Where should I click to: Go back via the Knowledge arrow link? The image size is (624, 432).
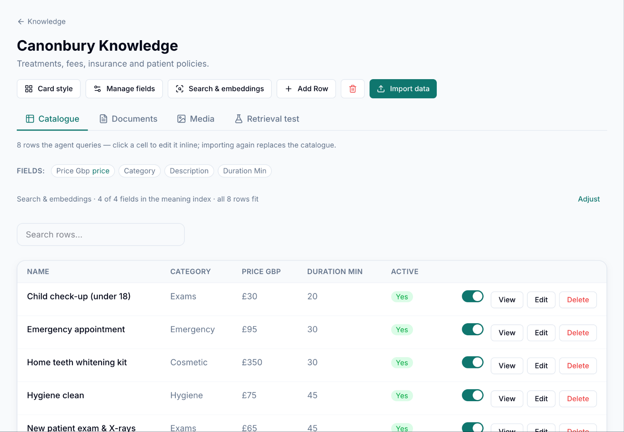click(x=41, y=21)
